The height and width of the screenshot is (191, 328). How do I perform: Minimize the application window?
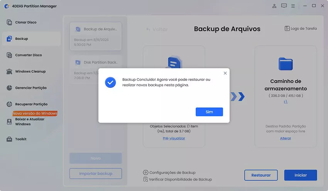pos(305,6)
